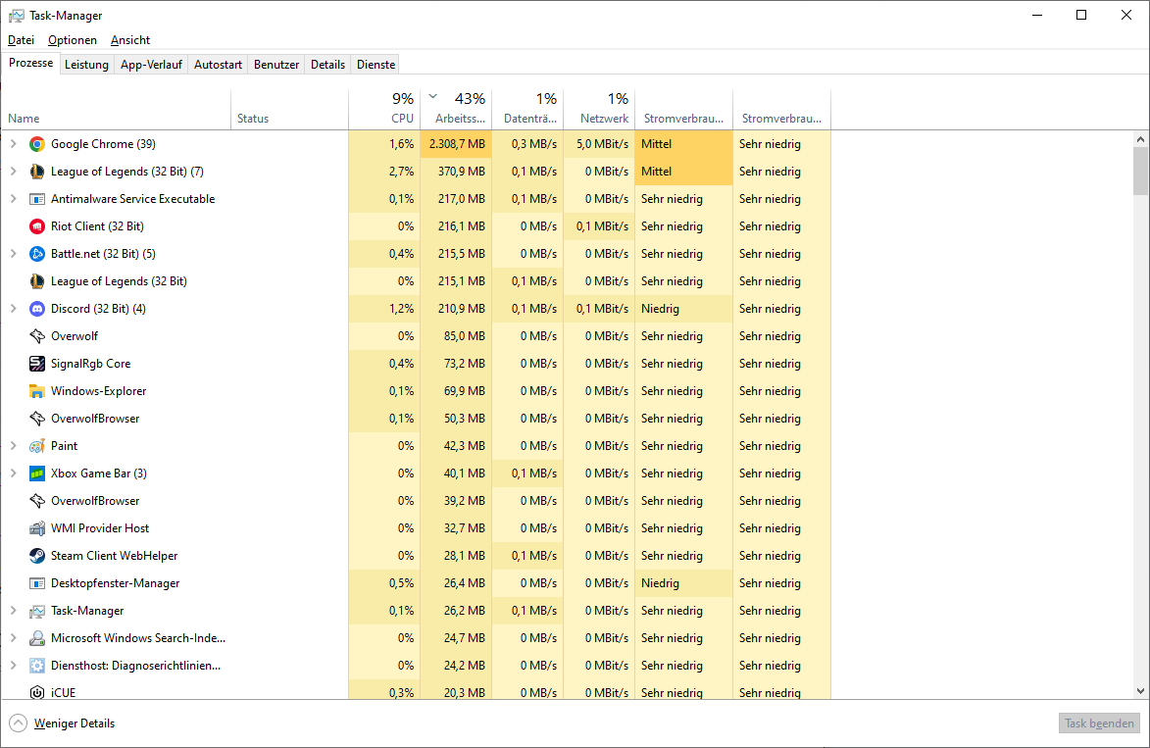Click the Discord process icon
Screen dimensions: 1150x748
point(36,309)
